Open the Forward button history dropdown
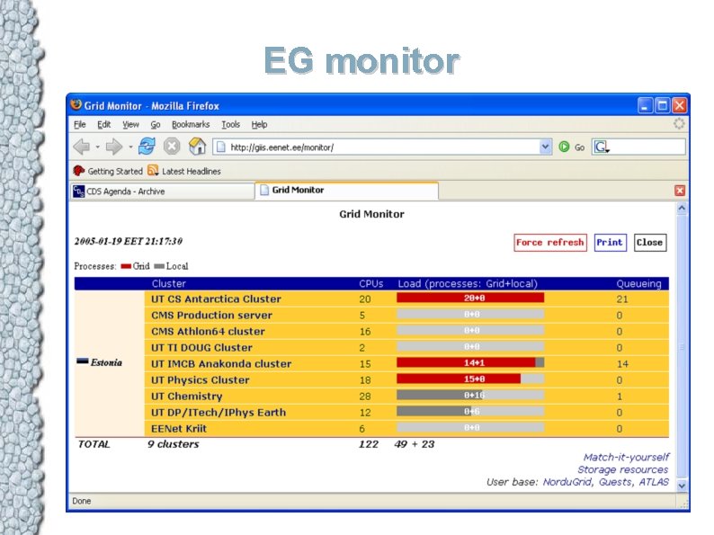 coord(130,147)
